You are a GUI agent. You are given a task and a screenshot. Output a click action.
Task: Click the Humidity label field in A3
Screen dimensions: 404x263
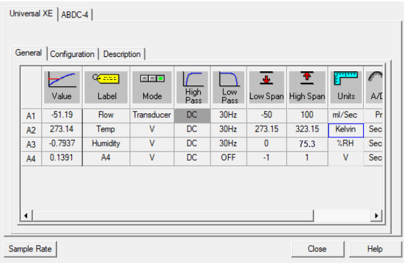pyautogui.click(x=107, y=143)
